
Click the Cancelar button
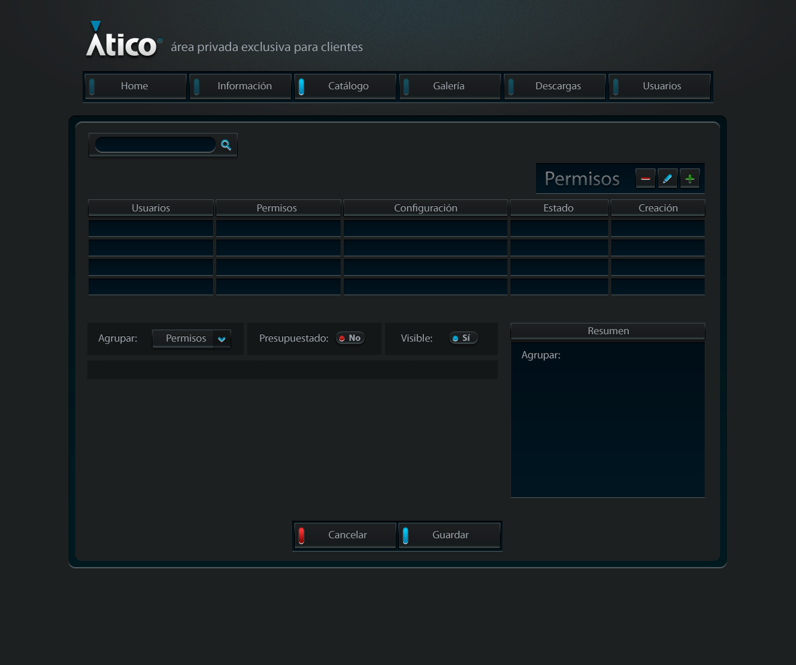coord(345,535)
